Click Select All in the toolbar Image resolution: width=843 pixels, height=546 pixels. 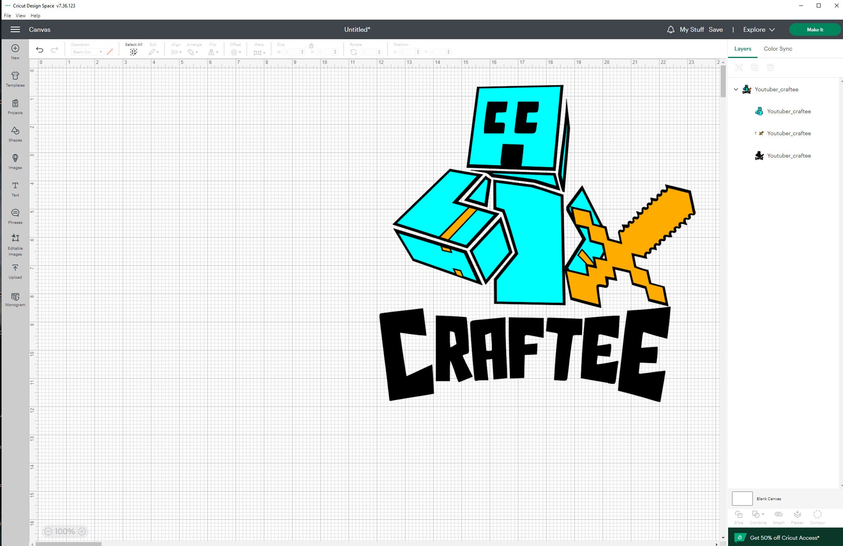click(x=133, y=49)
